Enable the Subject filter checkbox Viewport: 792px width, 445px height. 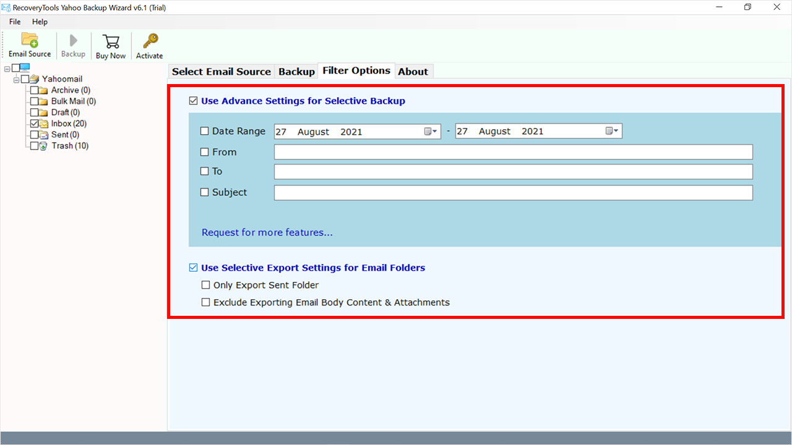tap(205, 192)
